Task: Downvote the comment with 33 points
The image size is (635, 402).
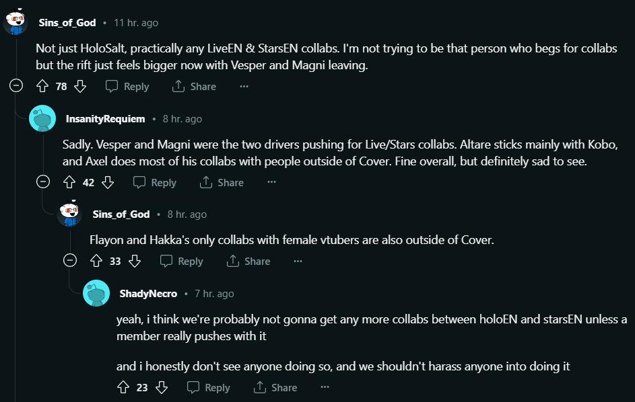Action: [134, 262]
